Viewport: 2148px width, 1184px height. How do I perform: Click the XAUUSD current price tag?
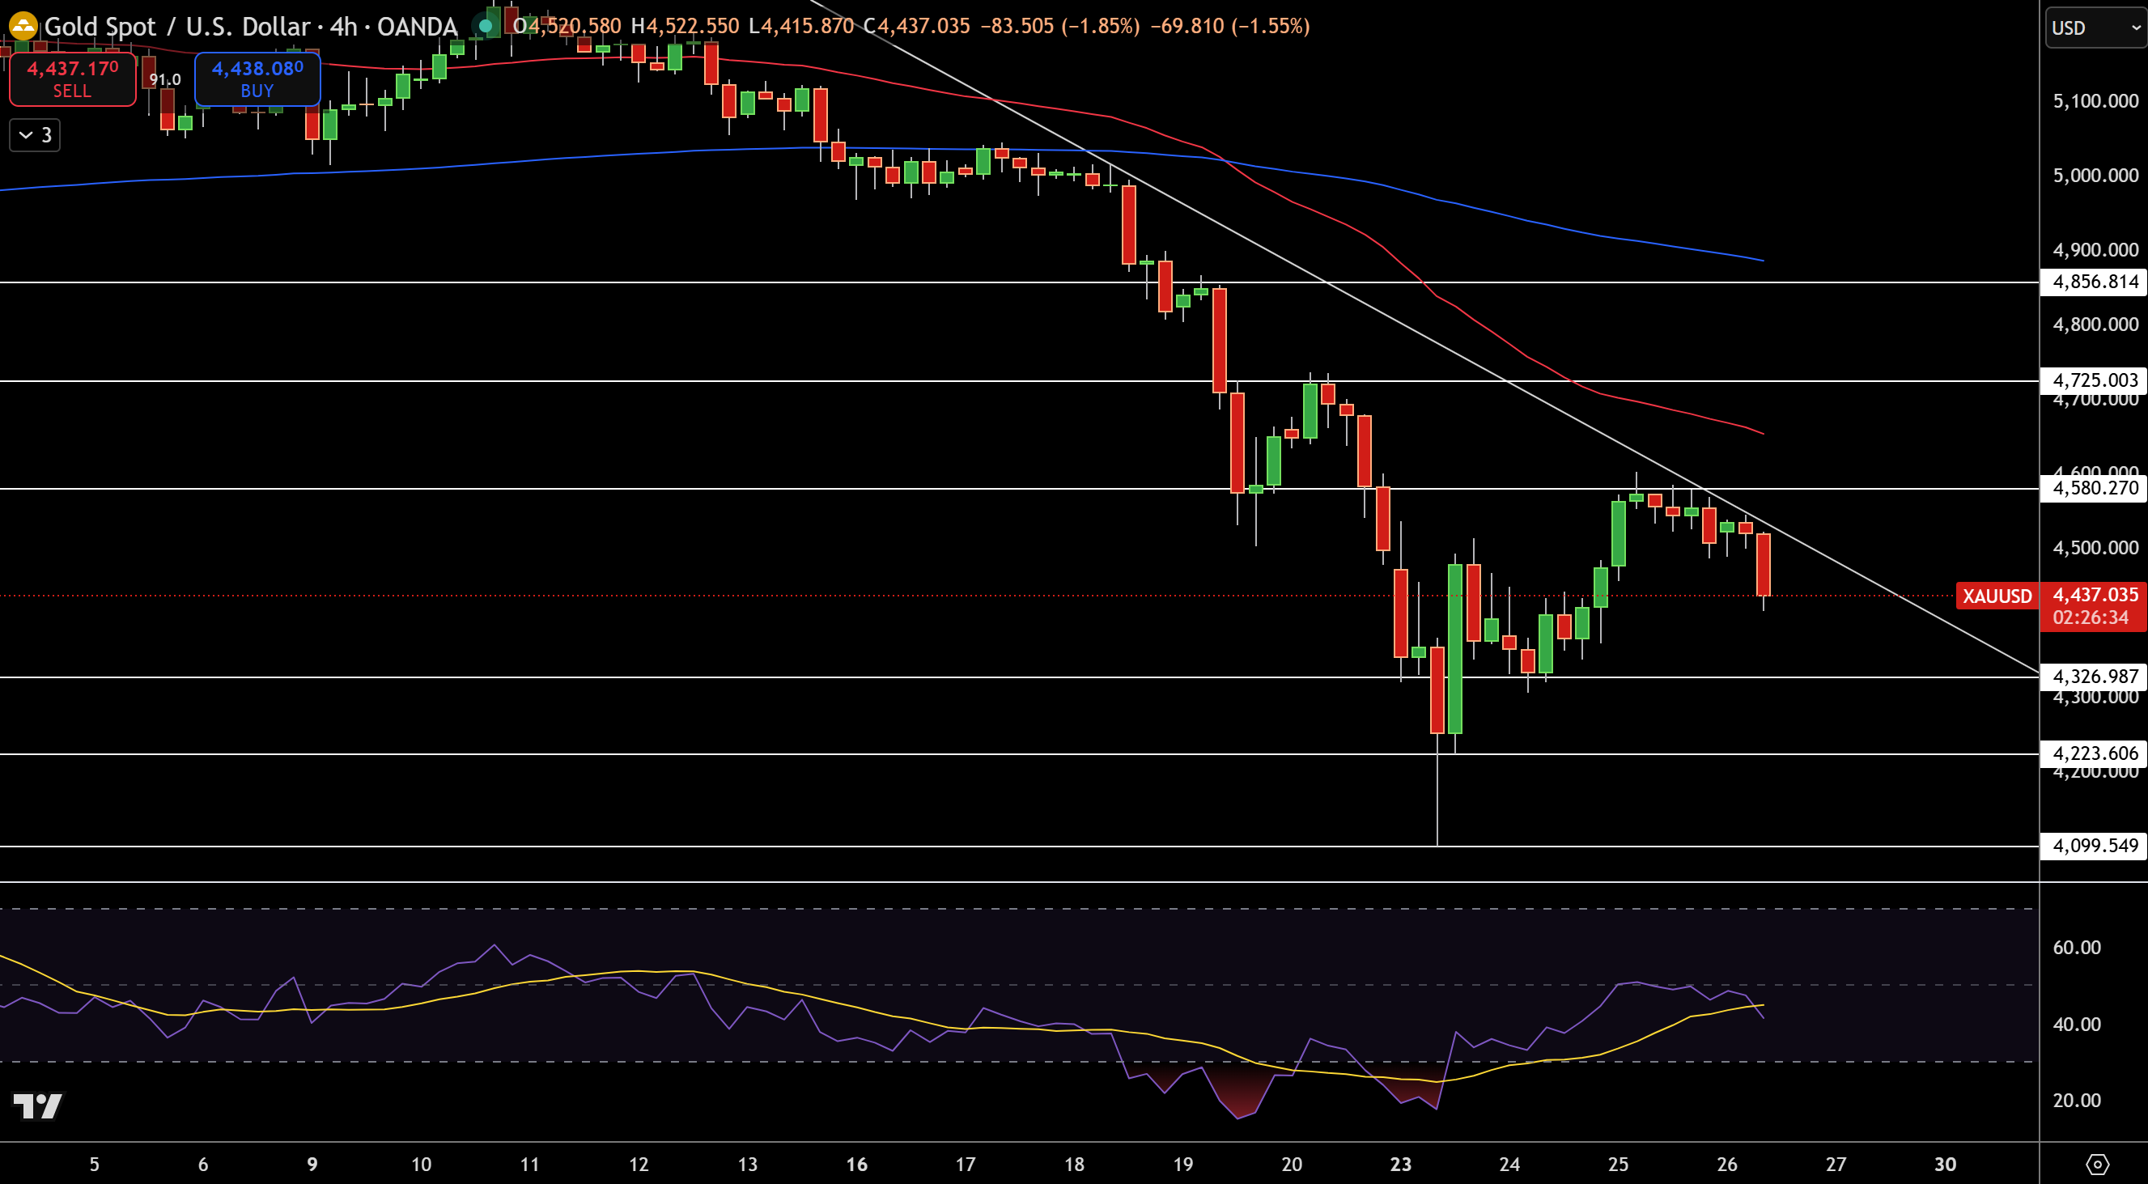point(1997,596)
